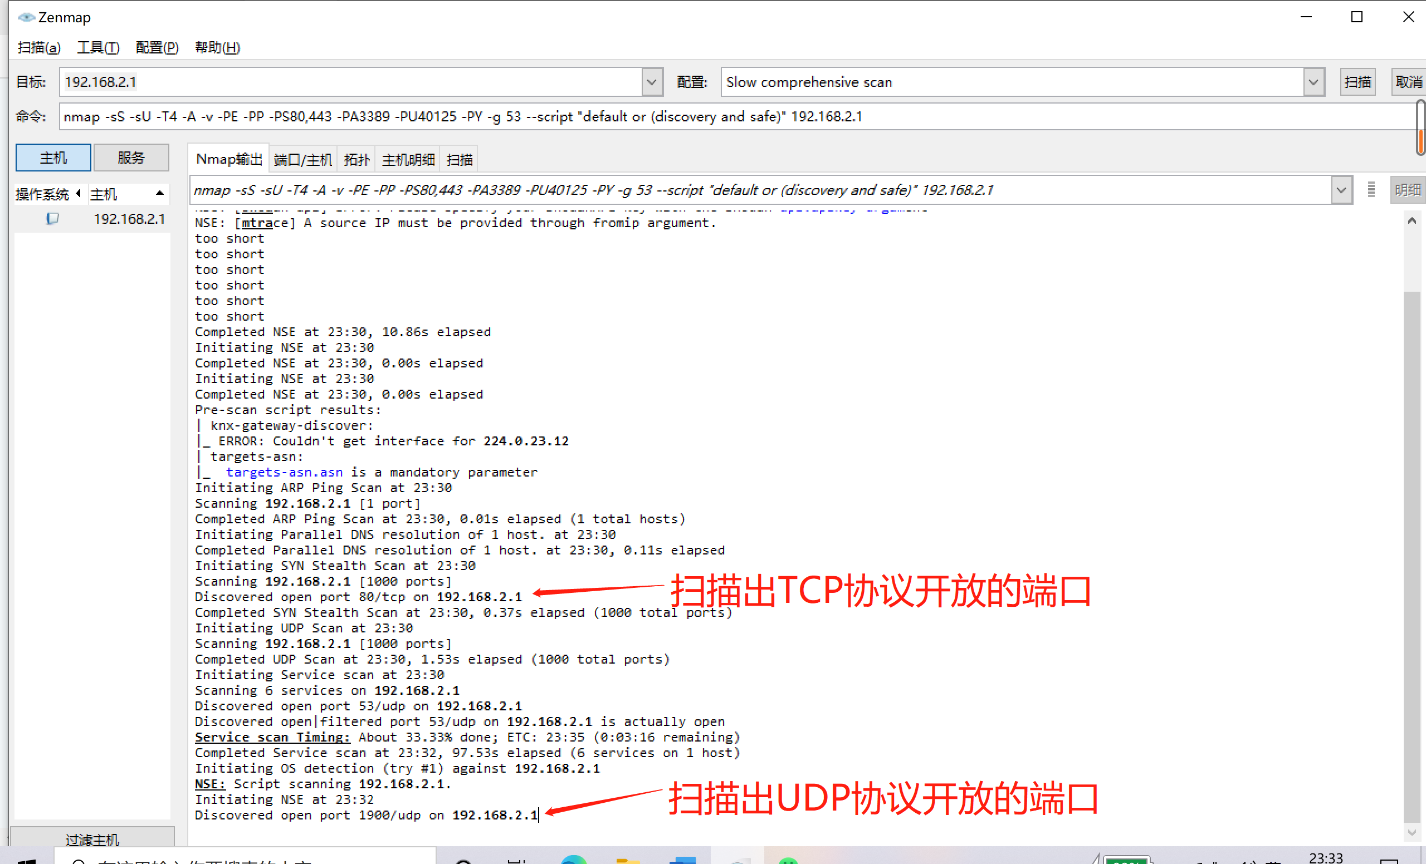Click the output options lines icon beside 明细
1426x864 pixels.
(1370, 190)
